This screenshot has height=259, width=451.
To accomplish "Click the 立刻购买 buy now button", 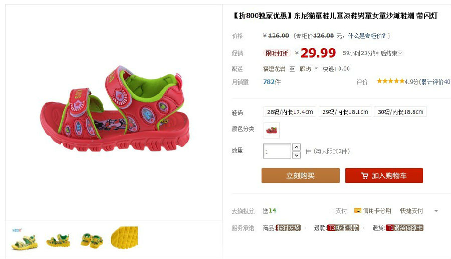I will [301, 175].
